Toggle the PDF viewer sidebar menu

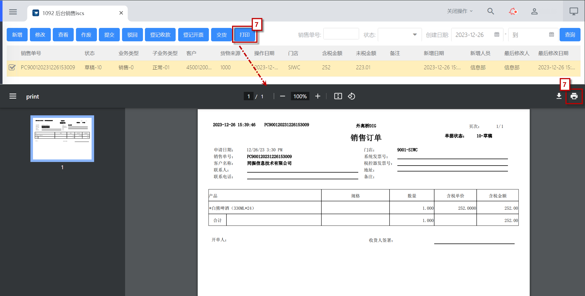pos(13,96)
